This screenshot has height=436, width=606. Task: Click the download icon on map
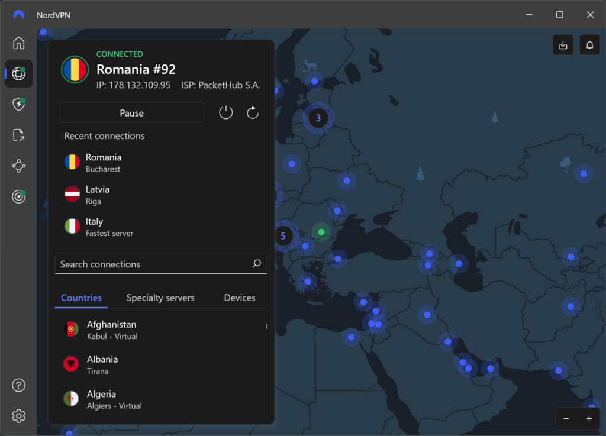point(563,45)
